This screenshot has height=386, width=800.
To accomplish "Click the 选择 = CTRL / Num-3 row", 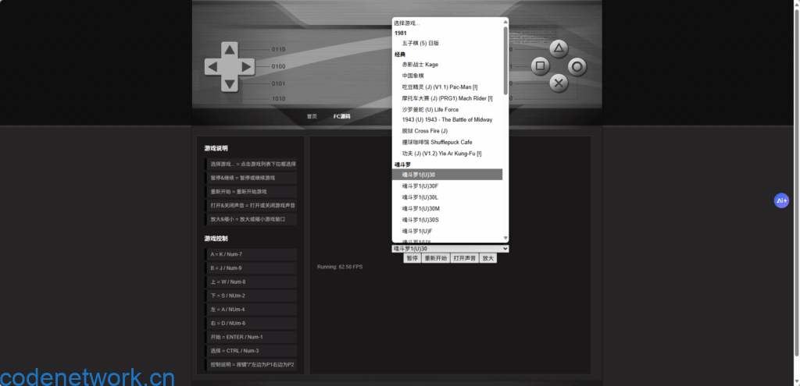I will click(x=251, y=350).
